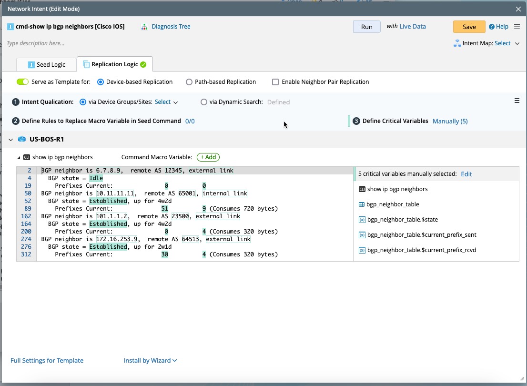Open the Help question mark icon
This screenshot has width=527, height=386.
click(492, 27)
